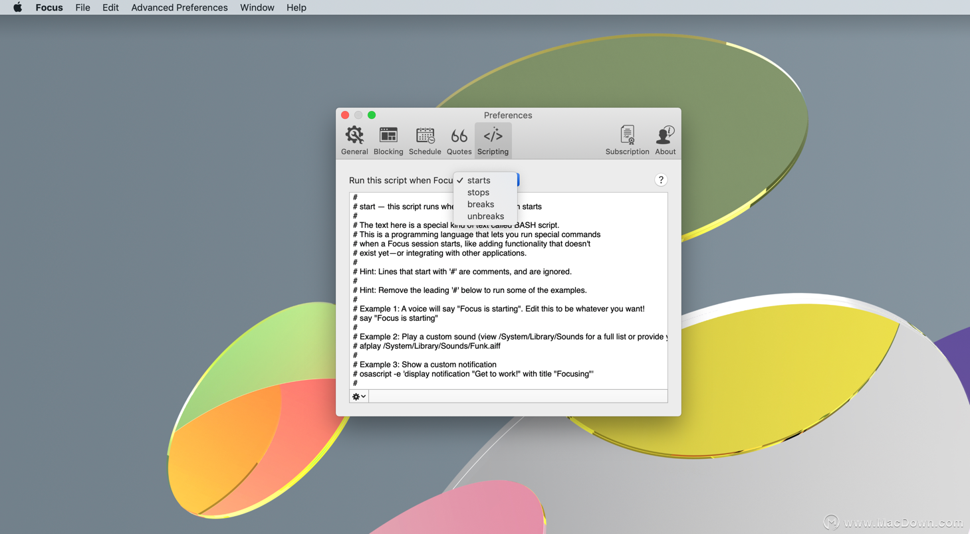The height and width of the screenshot is (534, 970).
Task: Choose 'starts' in the popup menu
Action: click(x=485, y=181)
